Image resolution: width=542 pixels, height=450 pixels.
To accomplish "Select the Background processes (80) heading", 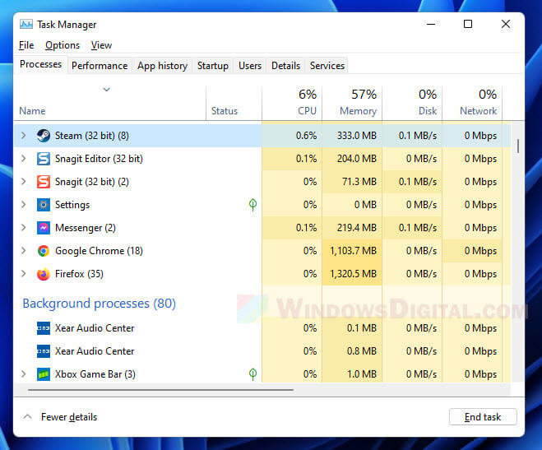I will pyautogui.click(x=100, y=304).
